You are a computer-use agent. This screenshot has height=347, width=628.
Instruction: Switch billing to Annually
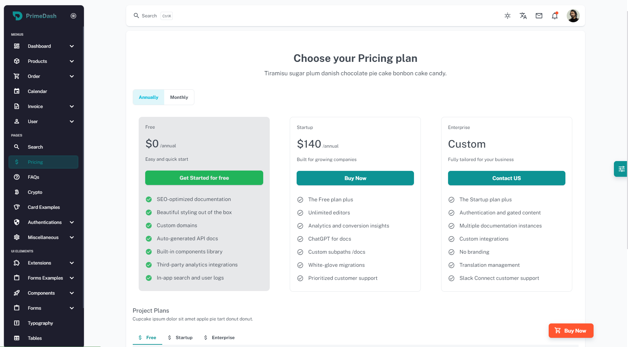[x=148, y=97]
